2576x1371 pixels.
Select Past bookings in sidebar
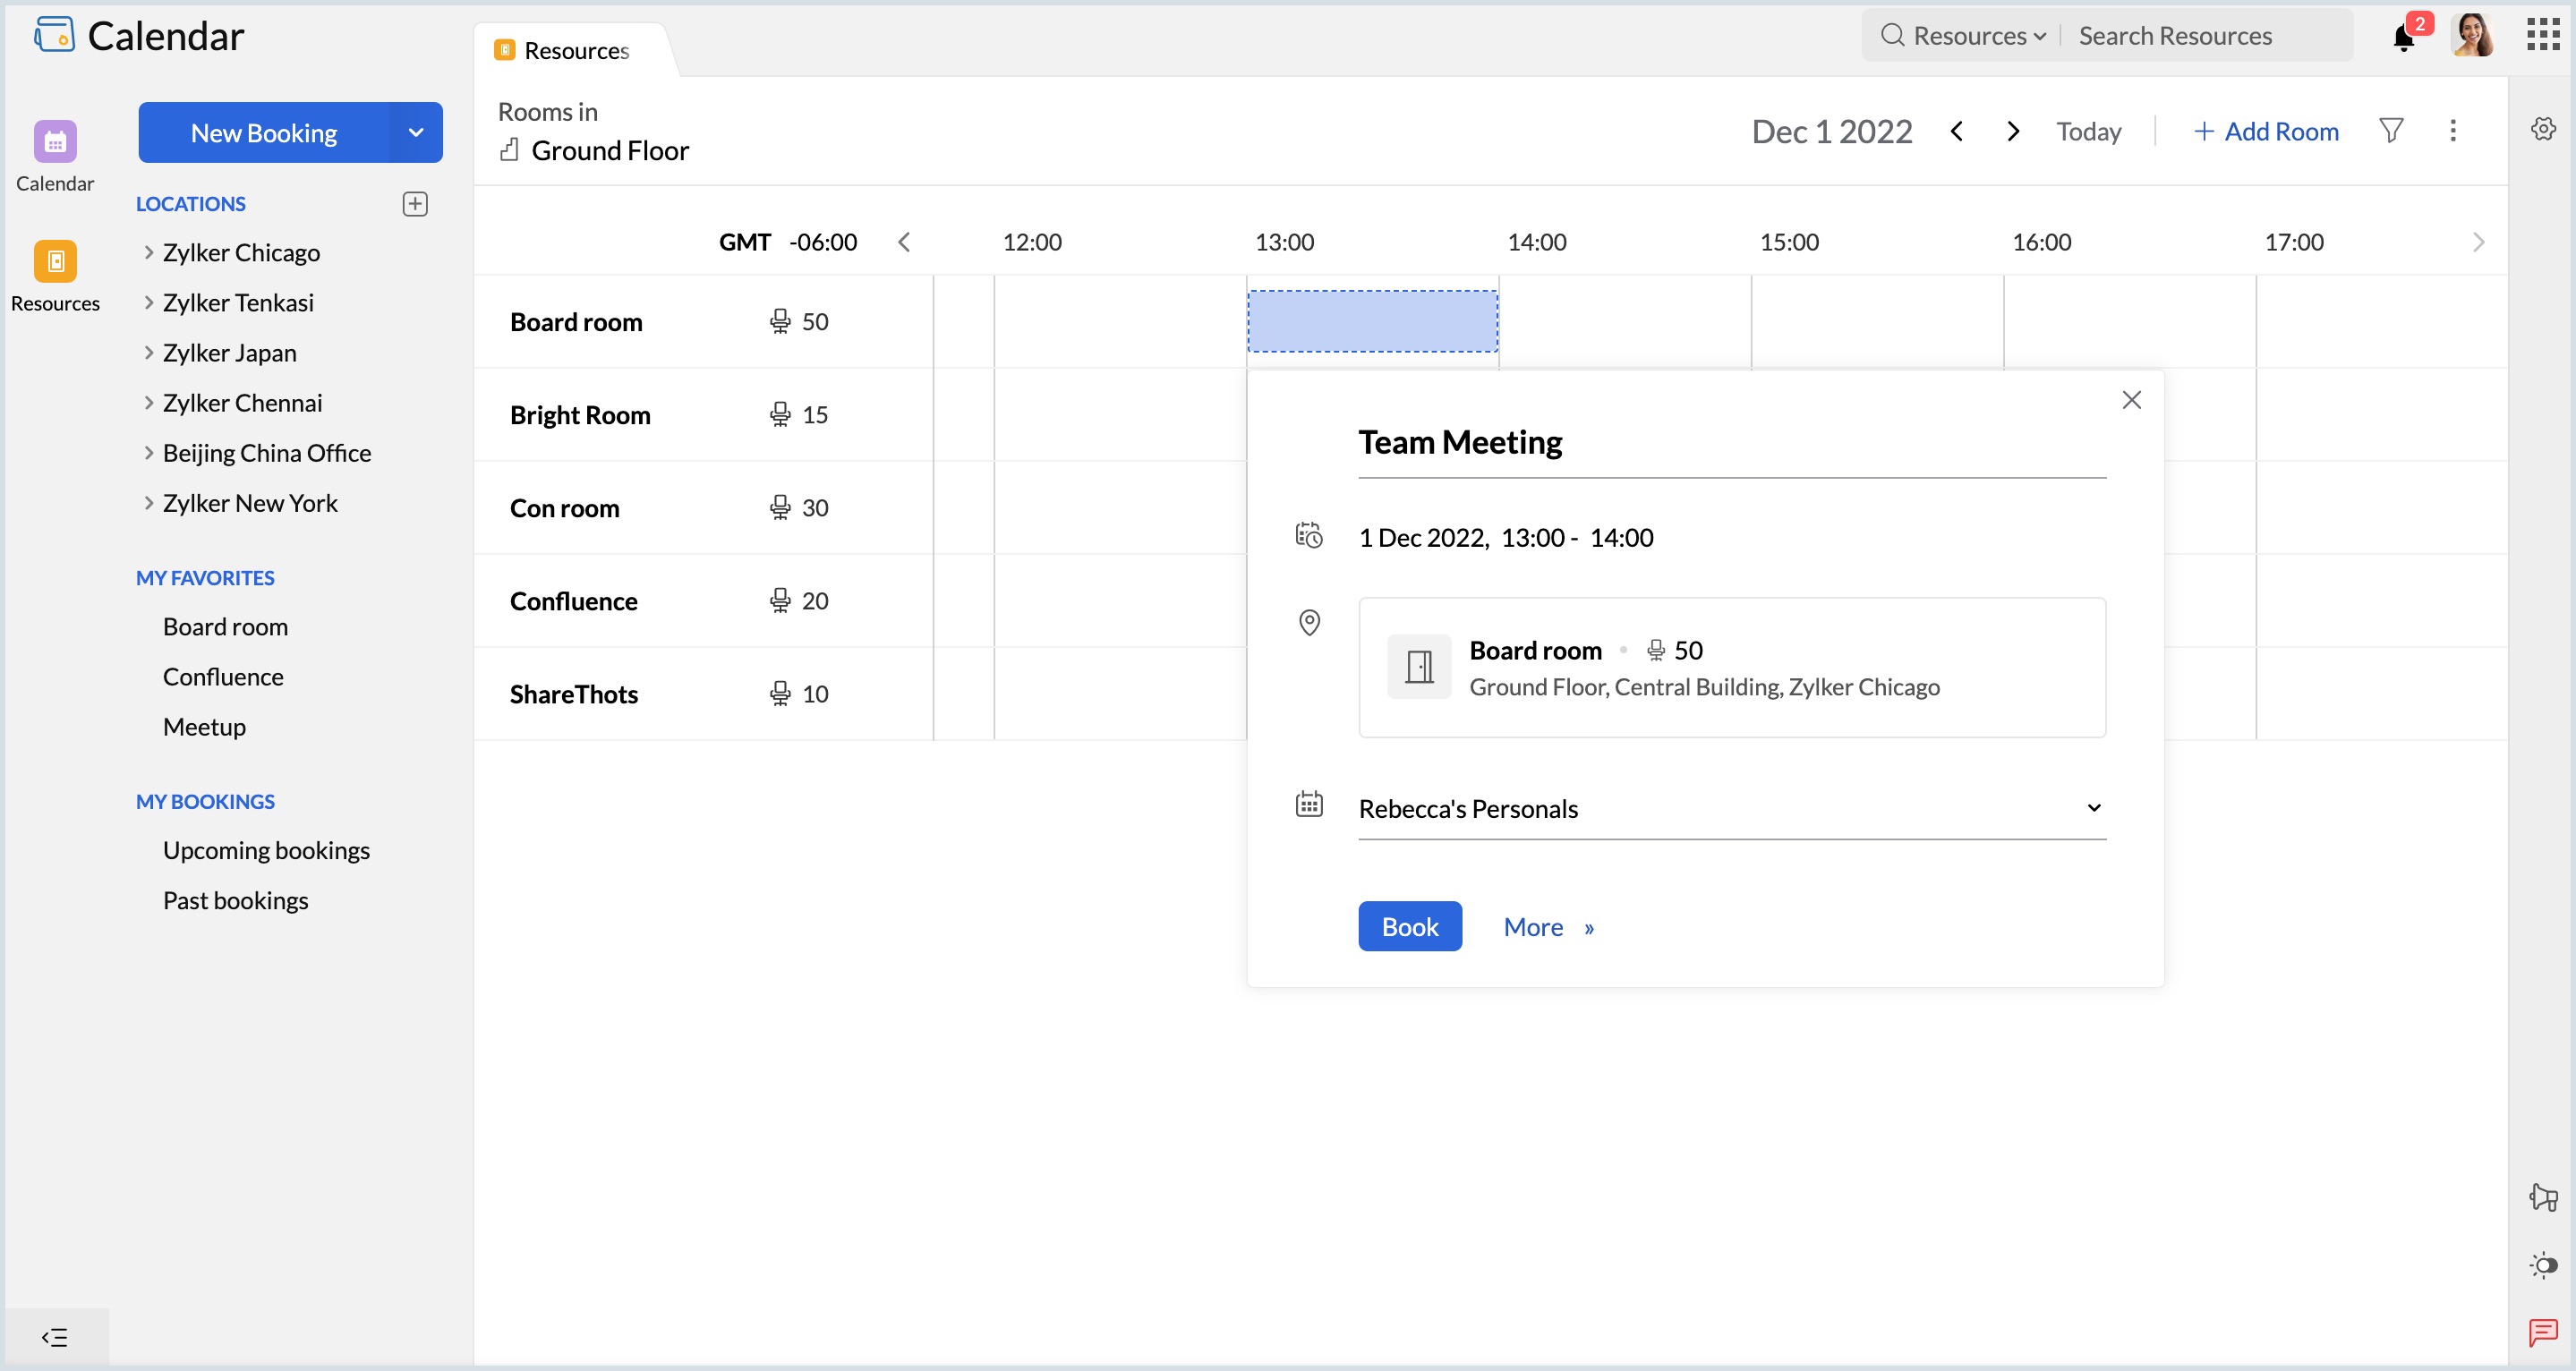pyautogui.click(x=237, y=899)
